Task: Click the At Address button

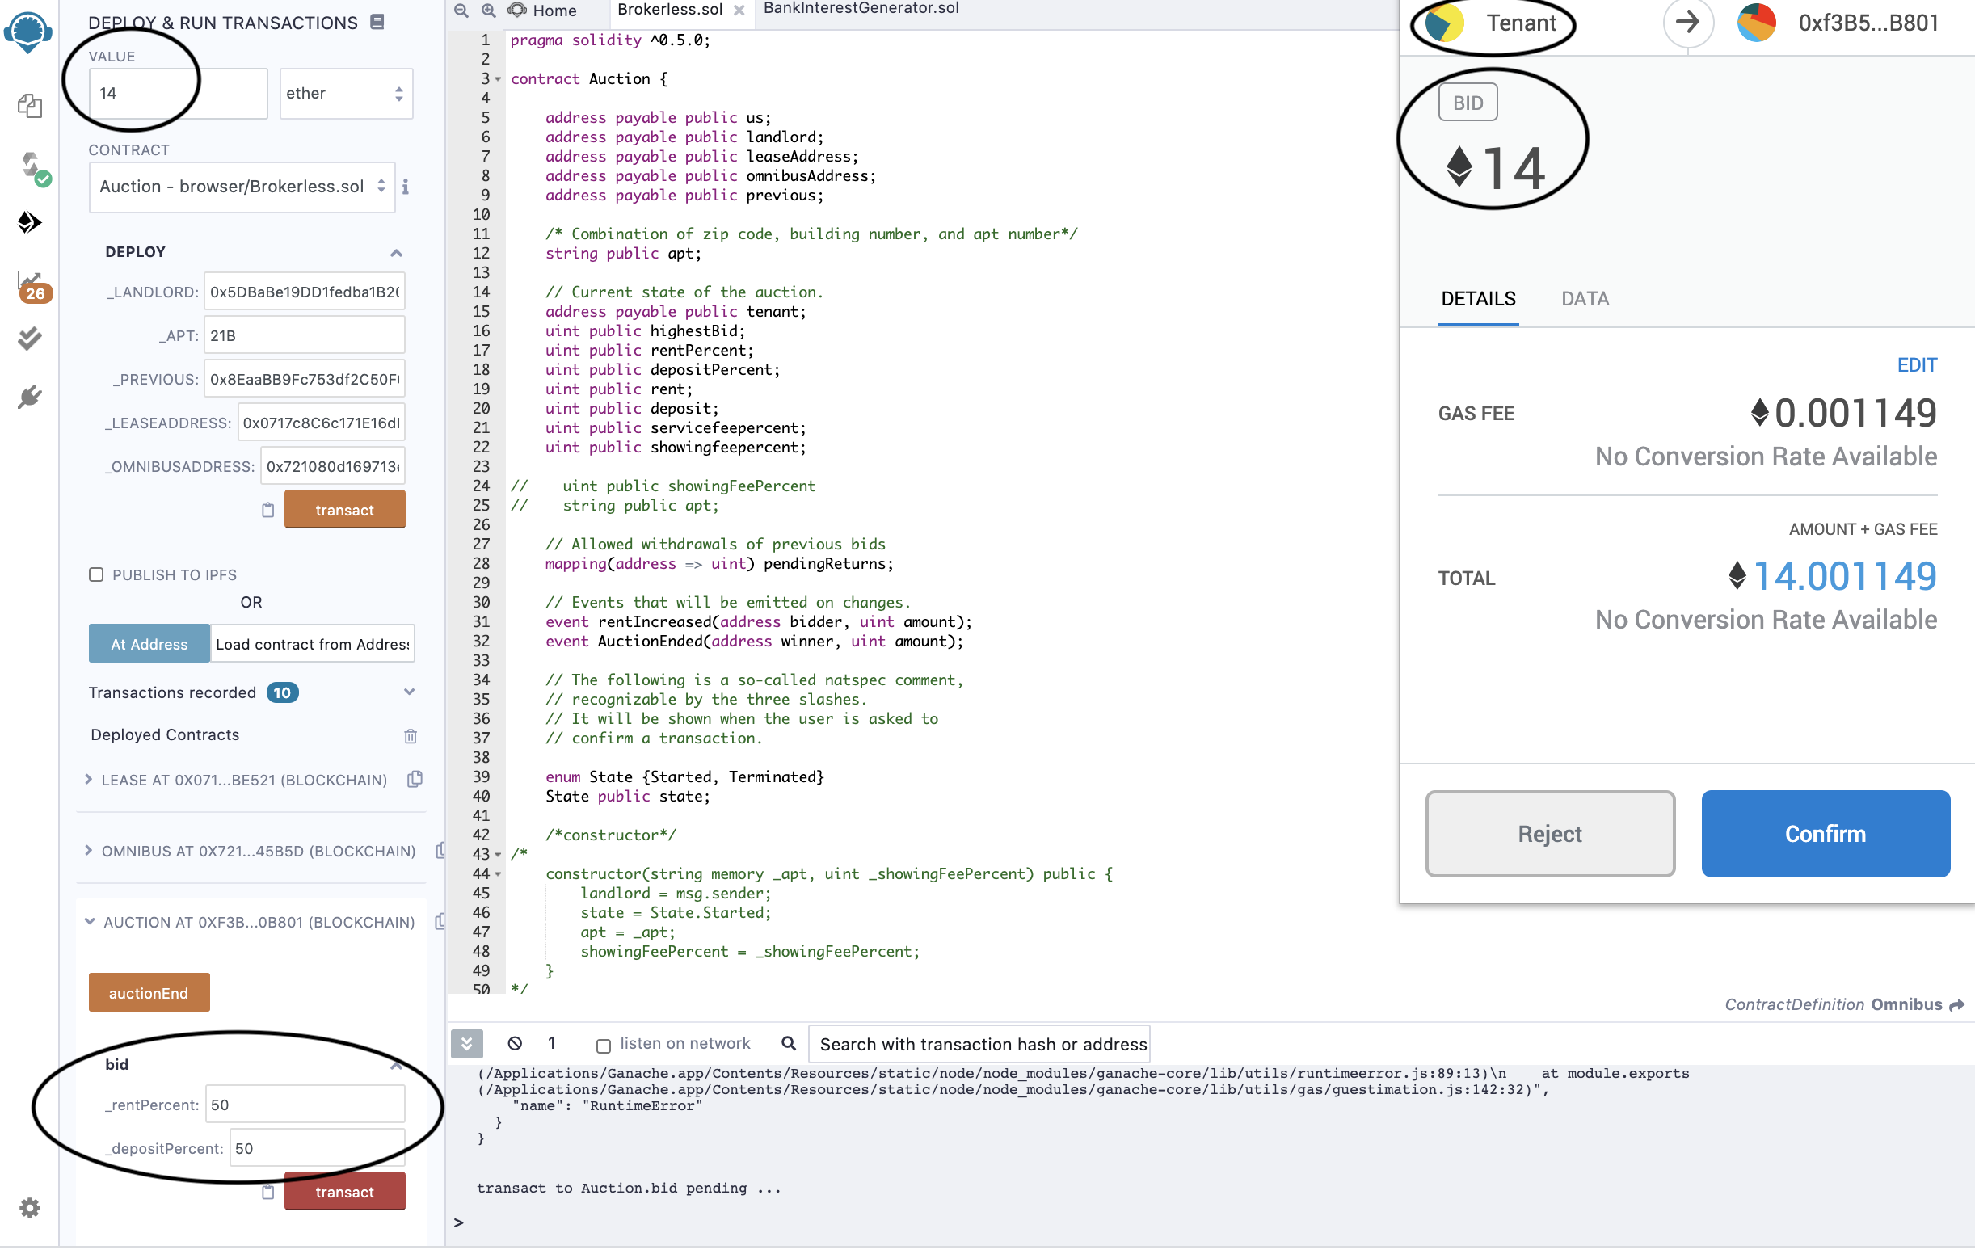Action: 149,644
